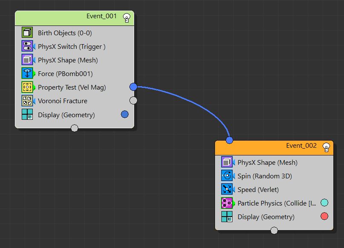The height and width of the screenshot is (248, 344).
Task: Select the Spin (Random 3D) label
Action: (265, 176)
